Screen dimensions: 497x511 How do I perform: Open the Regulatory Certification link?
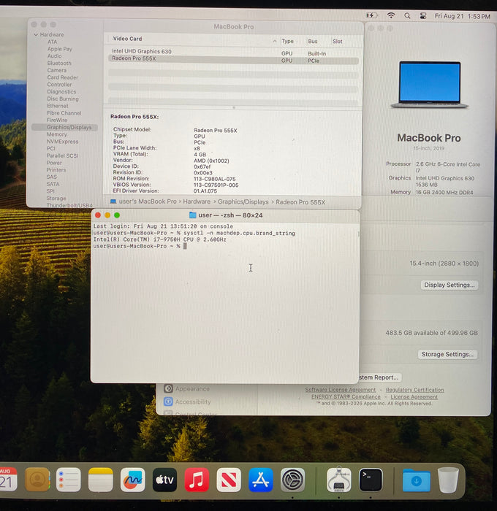[414, 390]
